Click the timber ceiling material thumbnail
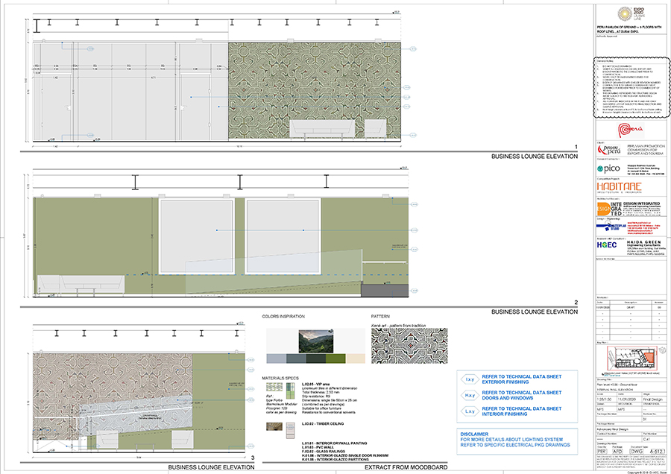The width and height of the screenshot is (671, 474). (x=274, y=426)
